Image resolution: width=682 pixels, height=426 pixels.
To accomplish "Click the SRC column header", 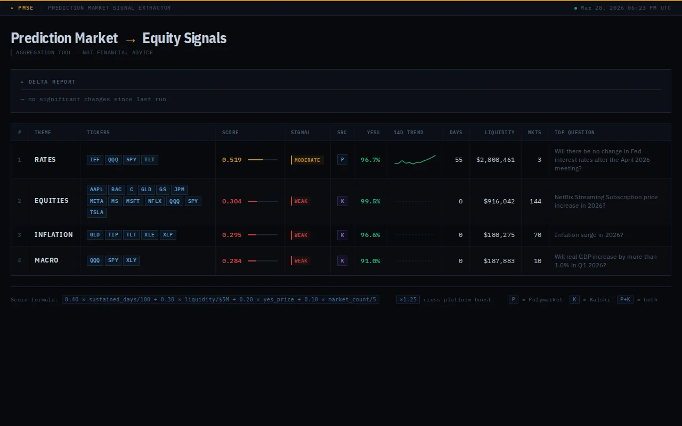I will [342, 133].
